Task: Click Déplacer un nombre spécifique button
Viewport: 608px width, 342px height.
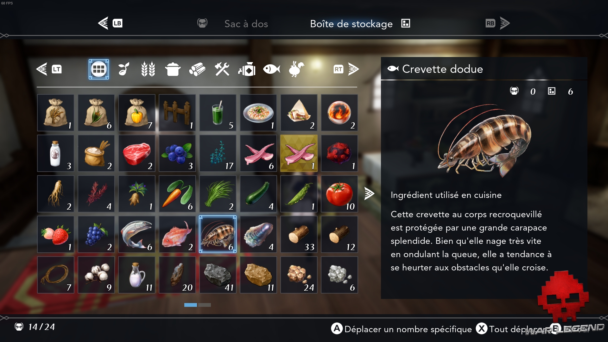Action: click(402, 329)
